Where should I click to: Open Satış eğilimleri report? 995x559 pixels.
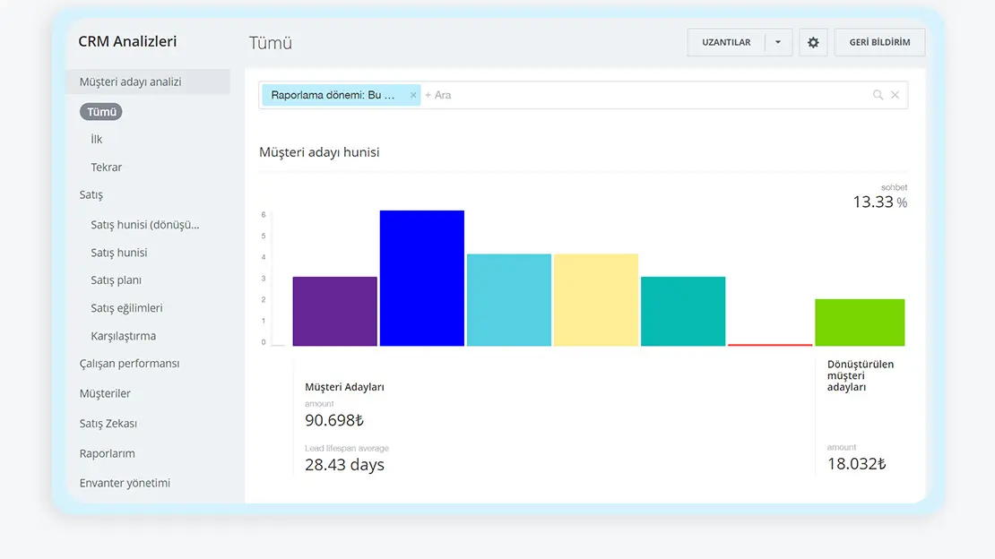[126, 308]
